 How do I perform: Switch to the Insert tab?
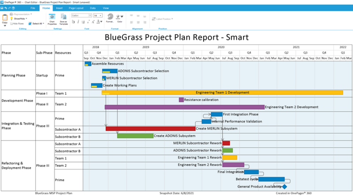59,8
